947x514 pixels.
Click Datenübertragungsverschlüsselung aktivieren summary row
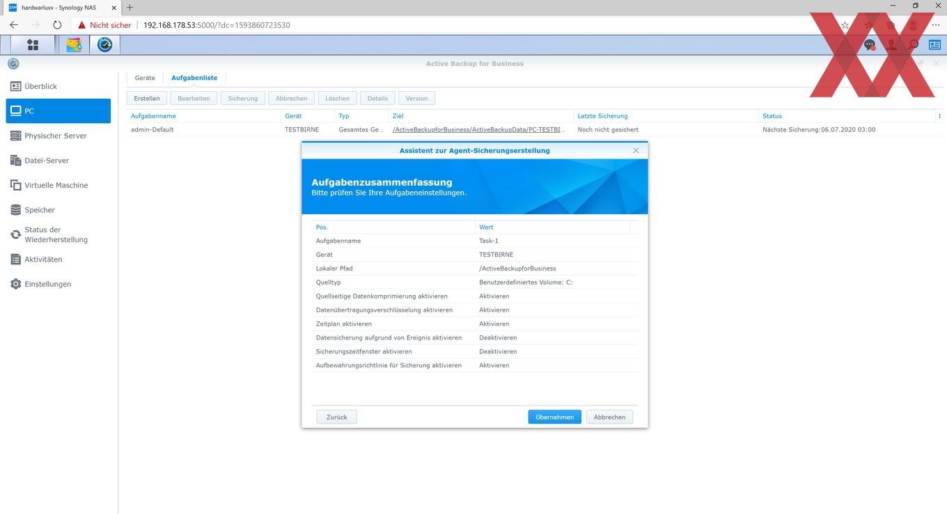tap(475, 310)
